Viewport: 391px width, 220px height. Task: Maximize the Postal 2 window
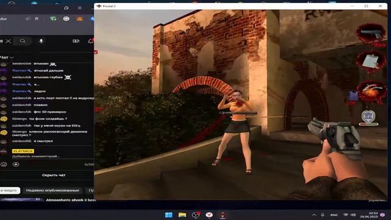[366, 6]
